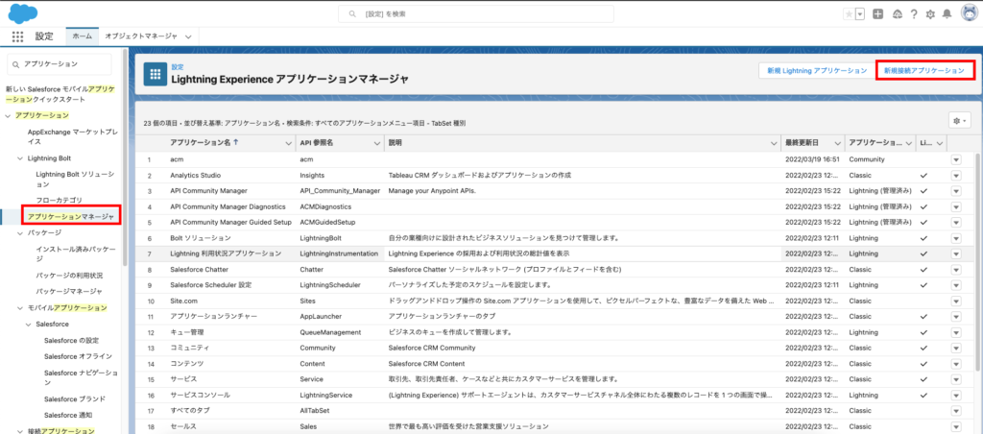Open the オブジェクトマネージャ tab
Screen dimensions: 983x434
click(x=140, y=36)
